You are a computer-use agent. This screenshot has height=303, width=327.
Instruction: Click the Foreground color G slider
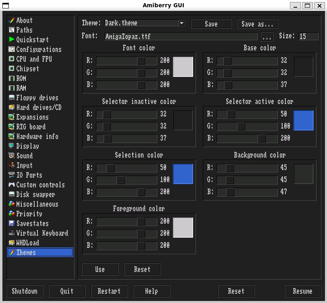(127, 234)
